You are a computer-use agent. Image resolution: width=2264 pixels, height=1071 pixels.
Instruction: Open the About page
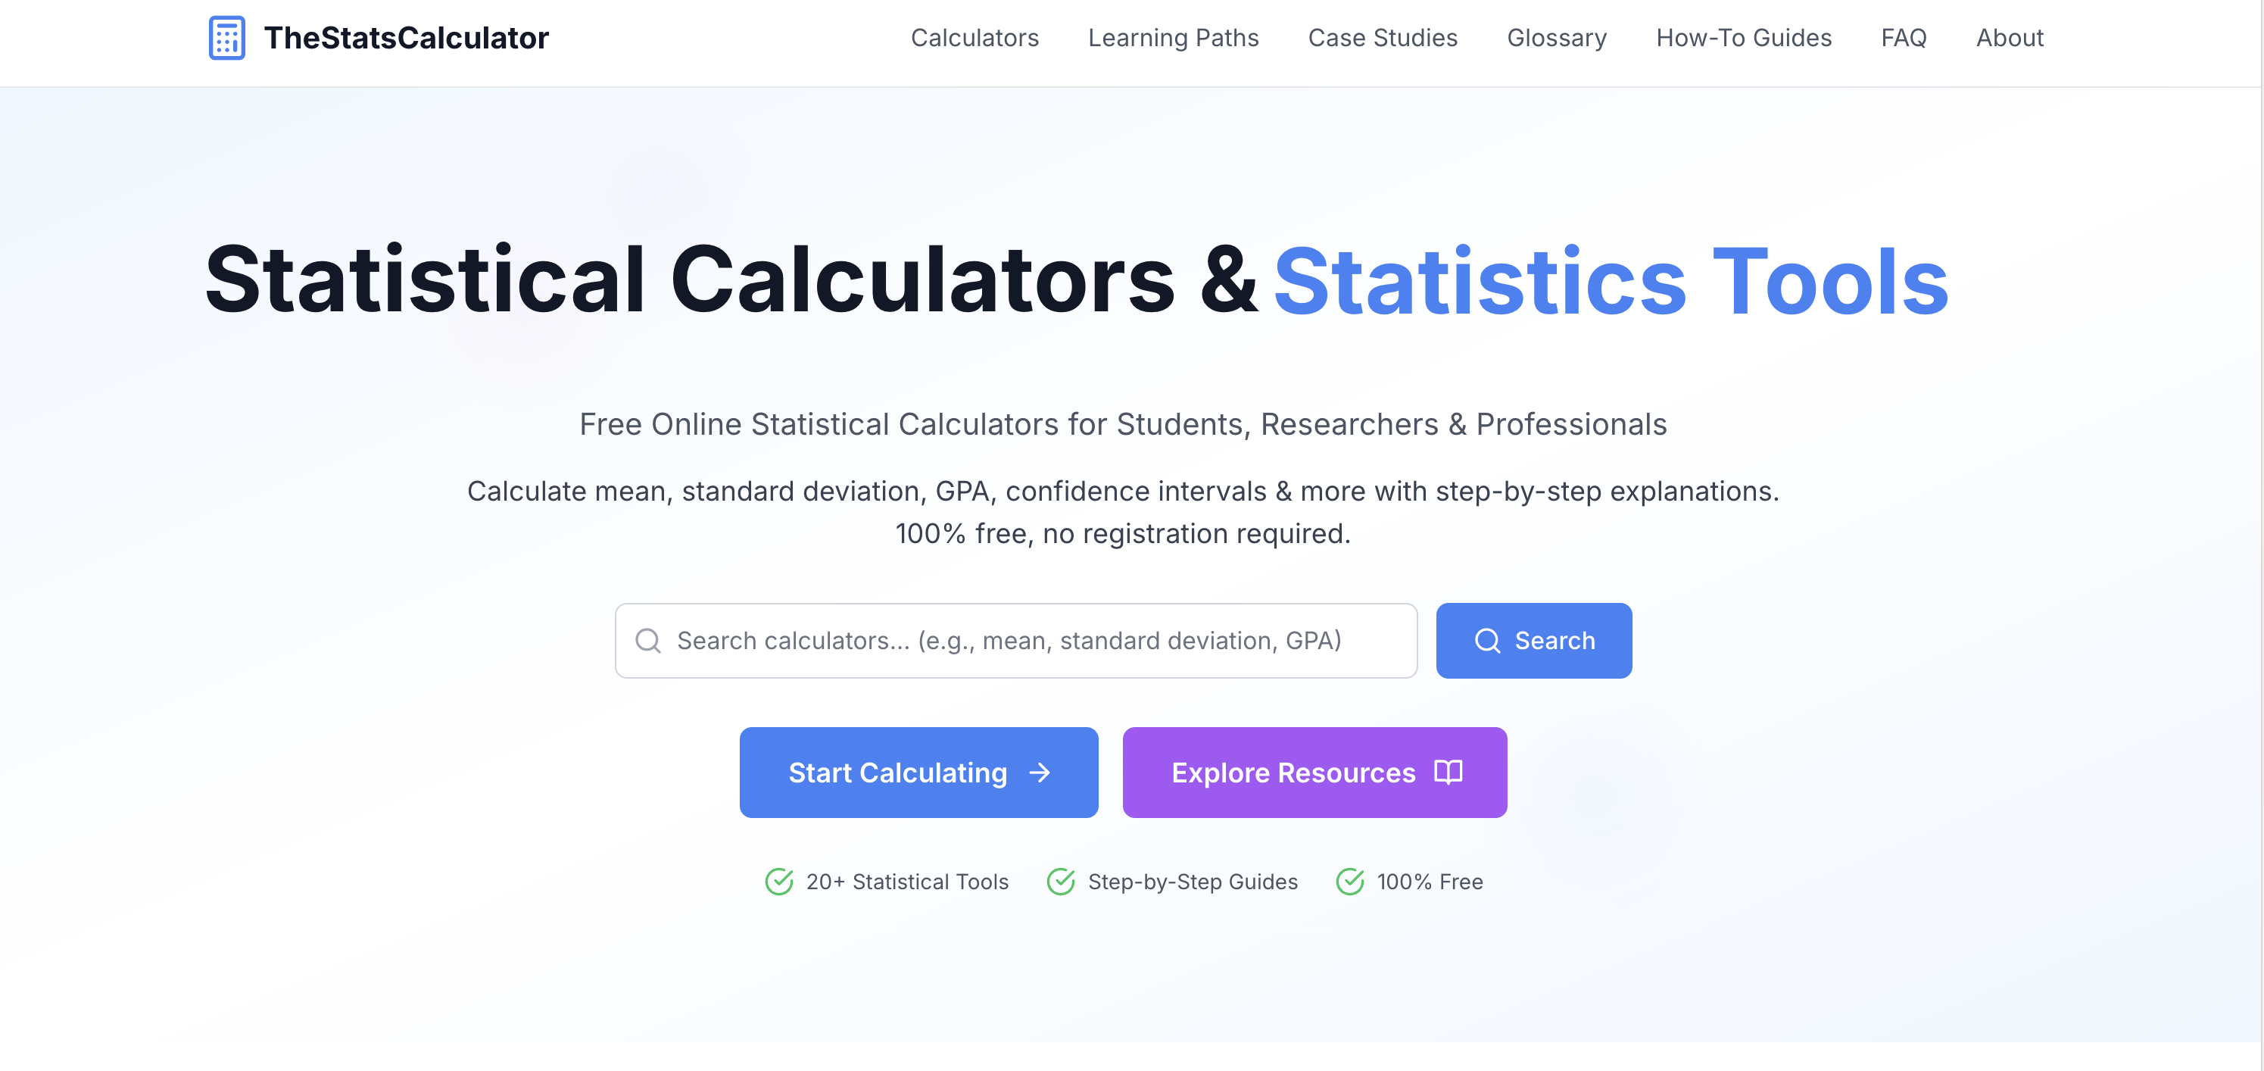(x=2009, y=38)
